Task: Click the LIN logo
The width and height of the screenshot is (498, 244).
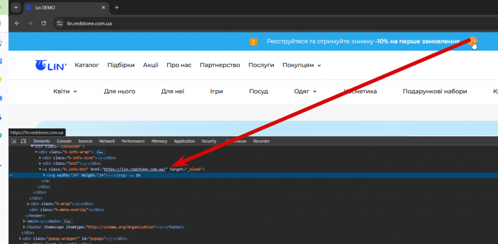Action: coord(51,65)
